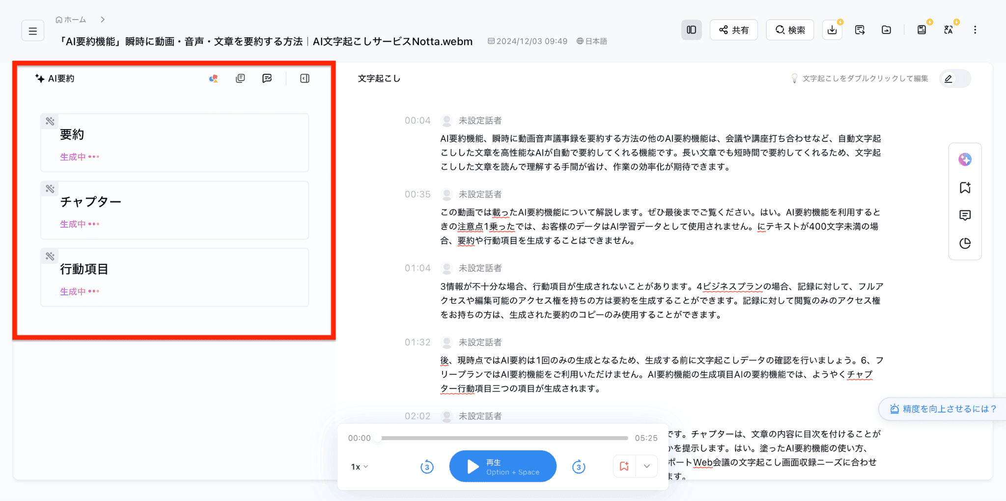The width and height of the screenshot is (1006, 501).
Task: Click the magic wand icon on チャプター card
Action: pos(50,188)
